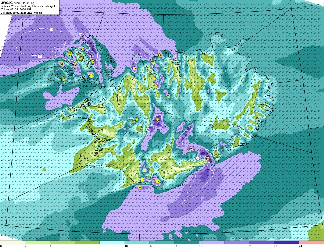The image size is (324, 248).
Task: Click the '14' tick label on the scale
Action: pyautogui.click(x=176, y=246)
